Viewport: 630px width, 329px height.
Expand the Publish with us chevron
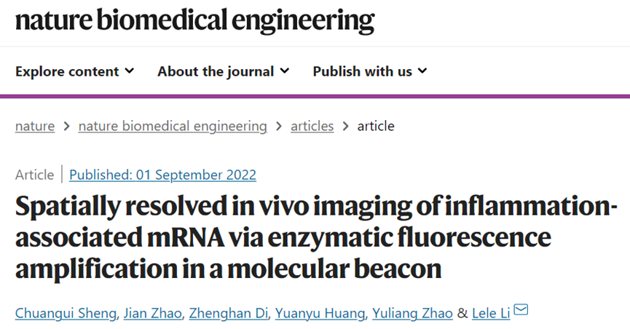422,71
